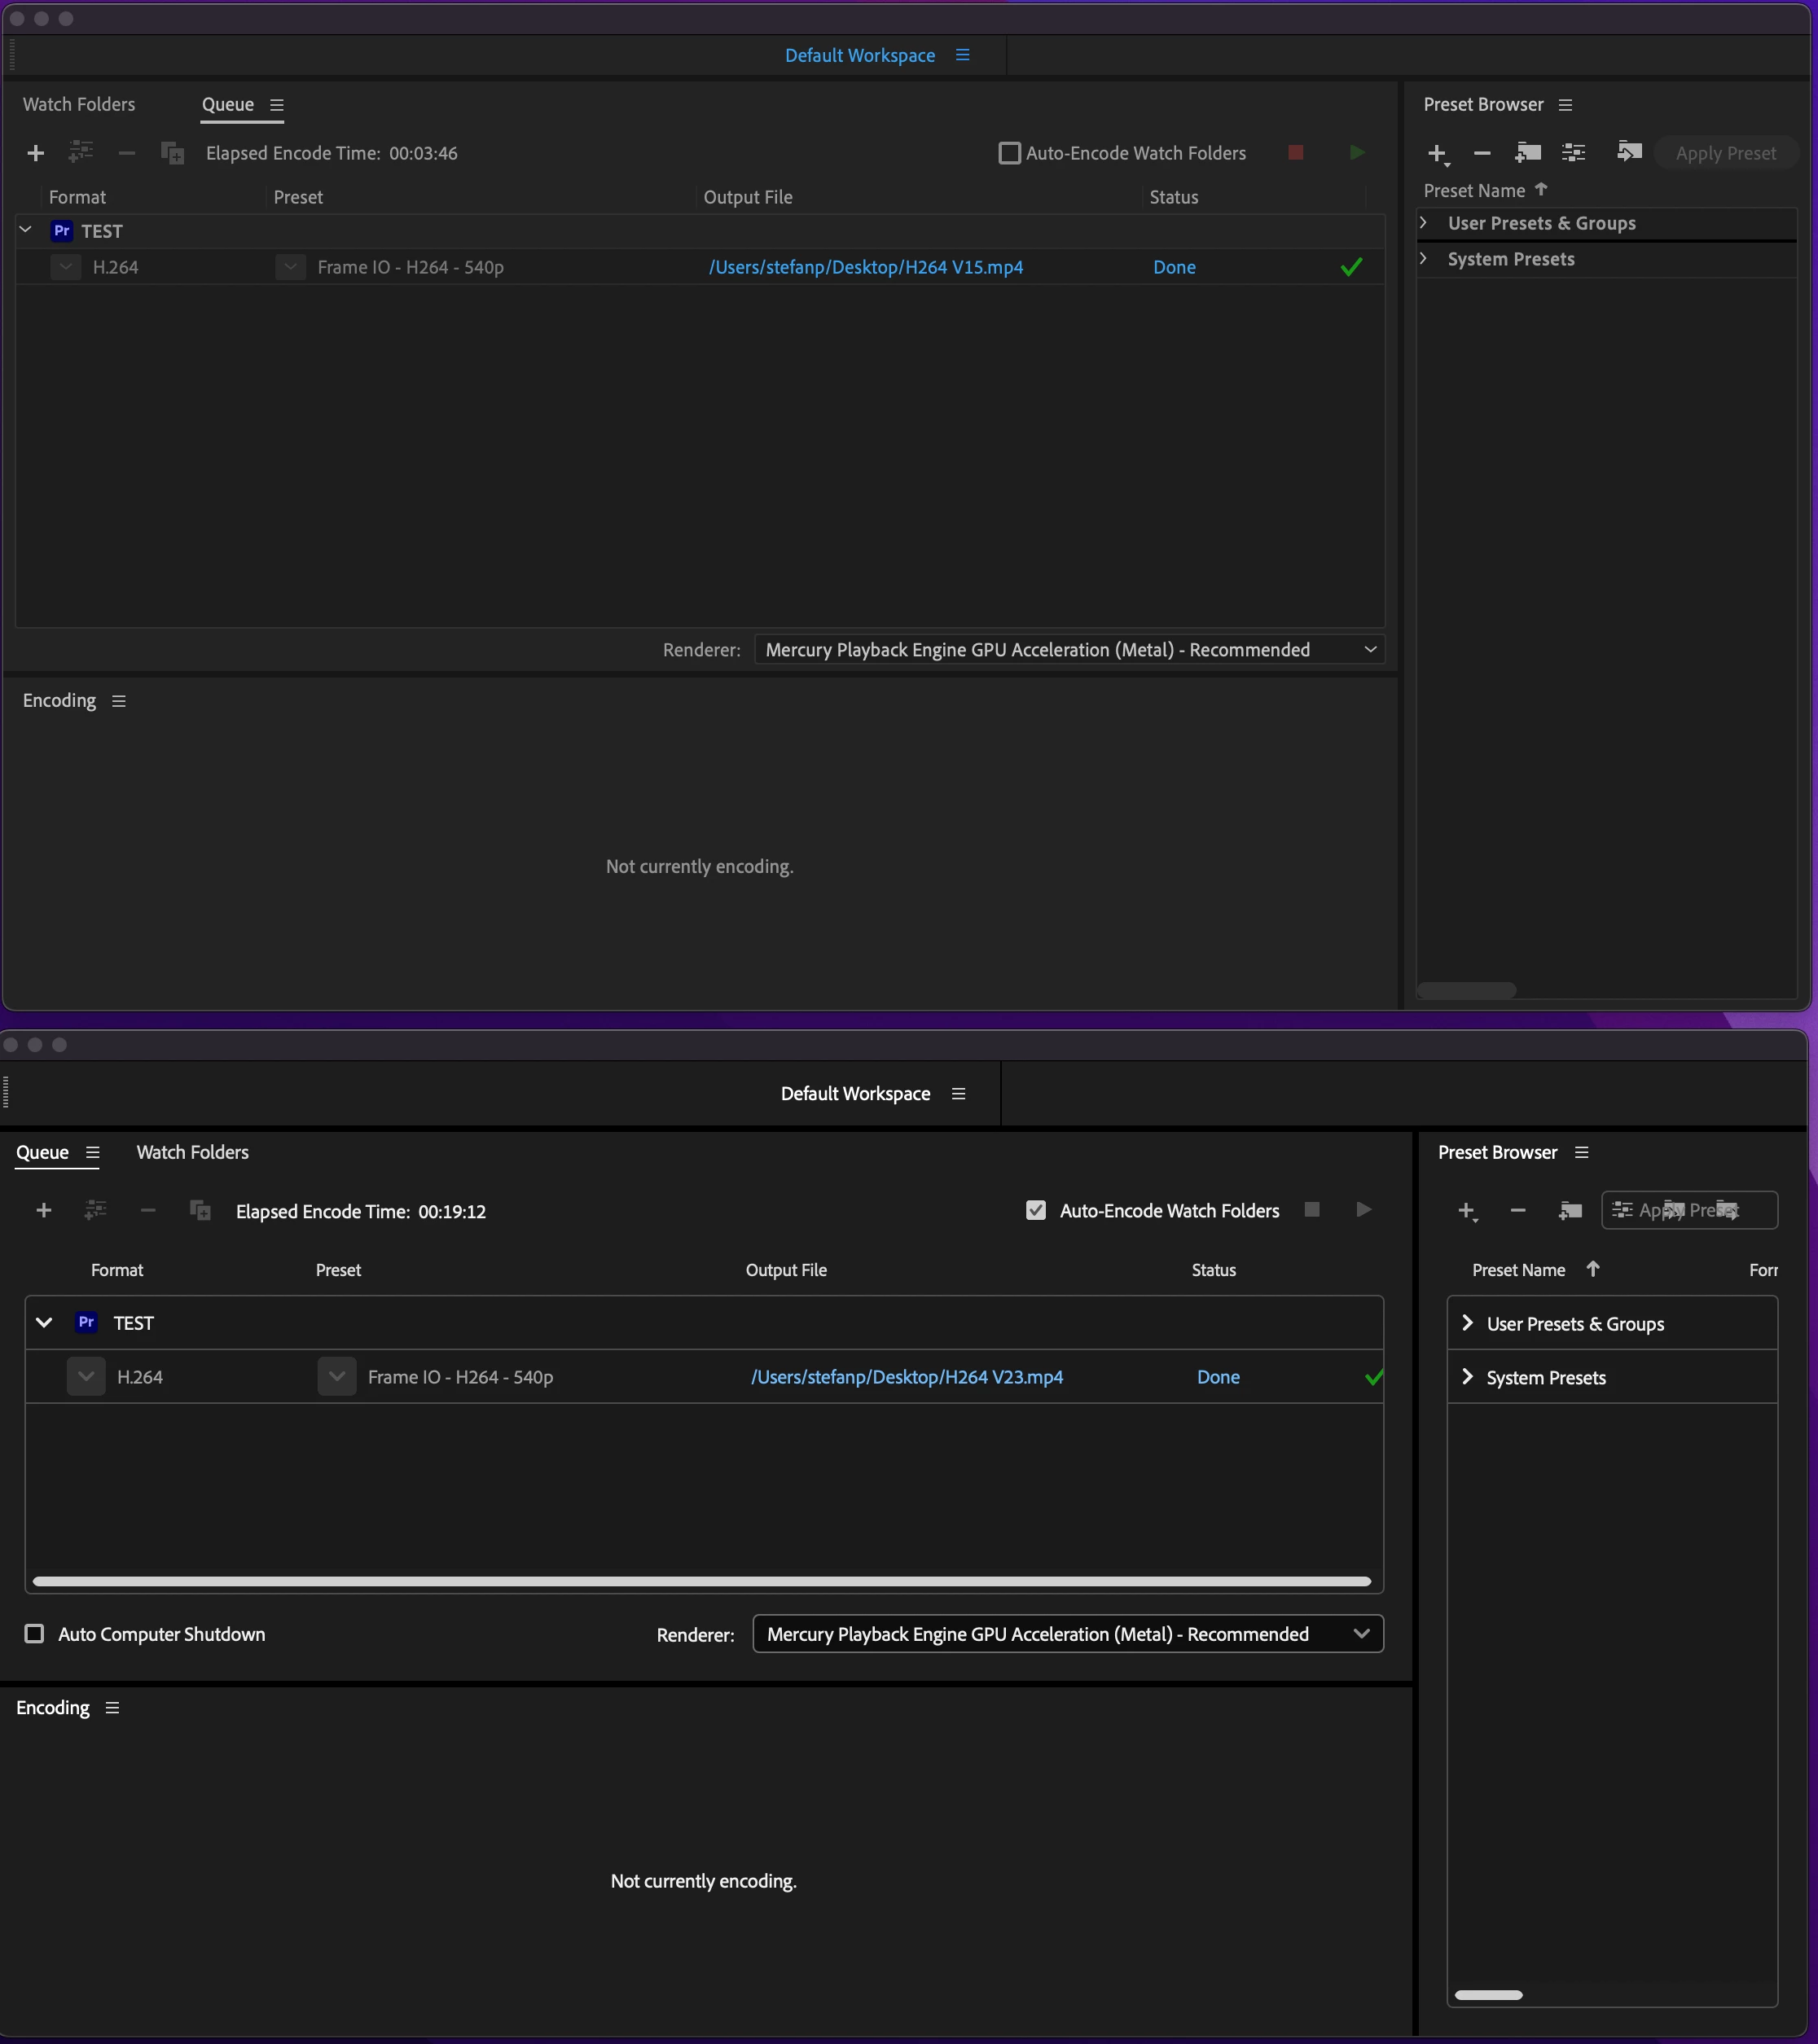Open the H264 V15.mp4 output file link
Screen dimensions: 1818x2044
pos(865,267)
